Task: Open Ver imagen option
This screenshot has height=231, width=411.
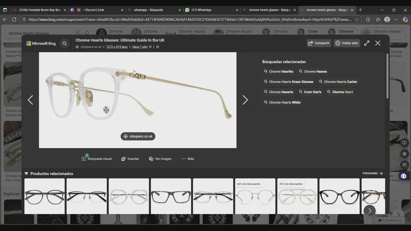Action: point(160,159)
